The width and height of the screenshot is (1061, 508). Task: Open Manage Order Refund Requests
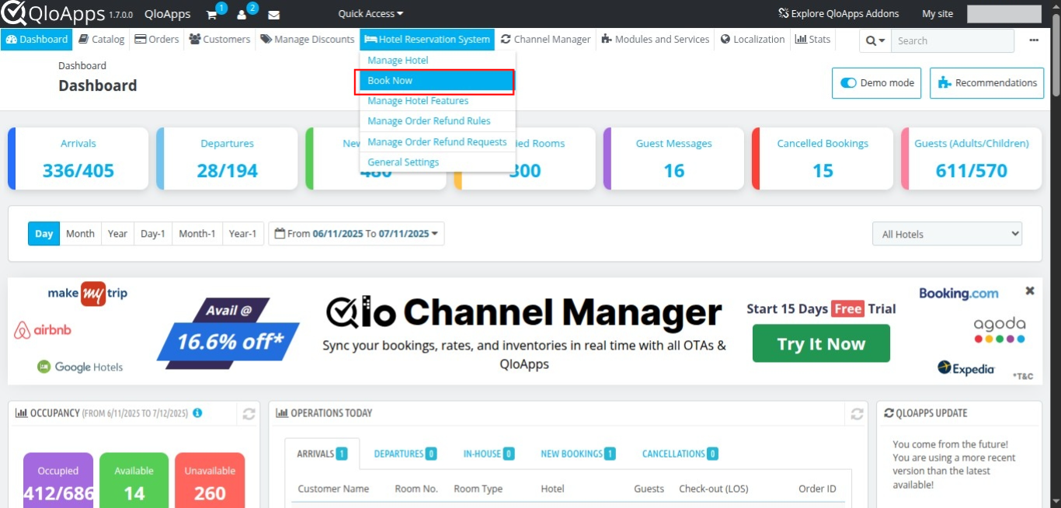pyautogui.click(x=437, y=142)
